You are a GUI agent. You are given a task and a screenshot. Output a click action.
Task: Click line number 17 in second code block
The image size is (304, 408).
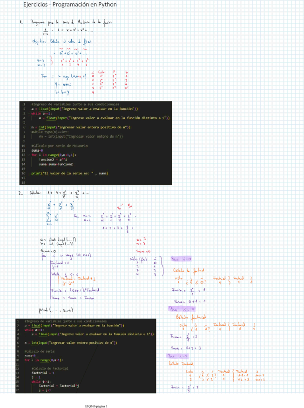point(17,390)
